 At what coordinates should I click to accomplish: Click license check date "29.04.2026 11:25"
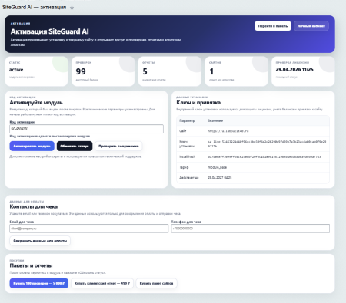coord(294,69)
